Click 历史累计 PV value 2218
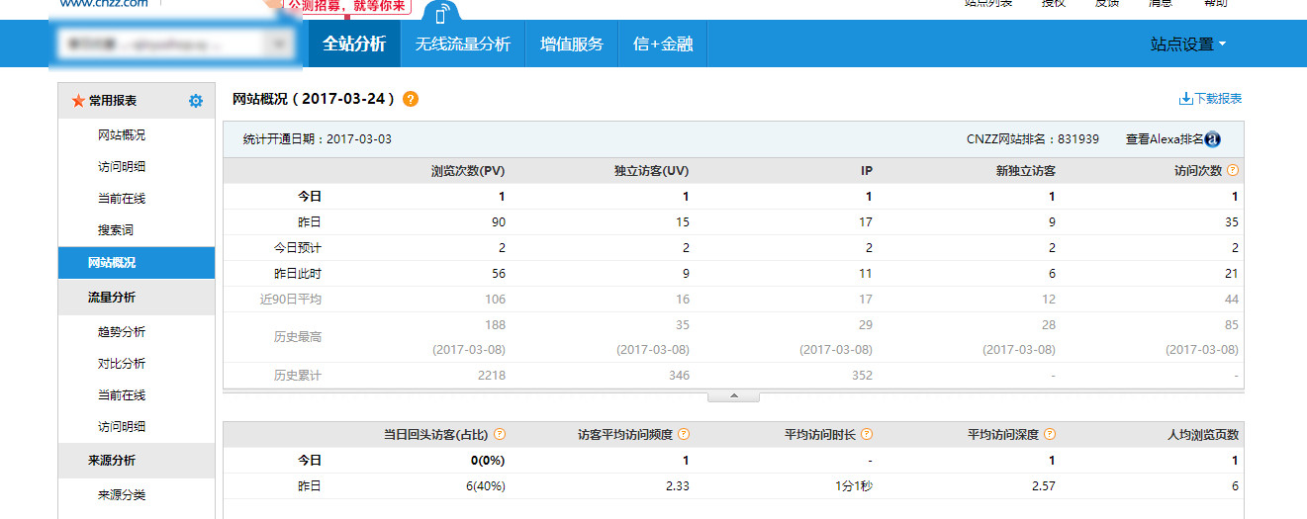This screenshot has height=519, width=1307. pos(491,376)
